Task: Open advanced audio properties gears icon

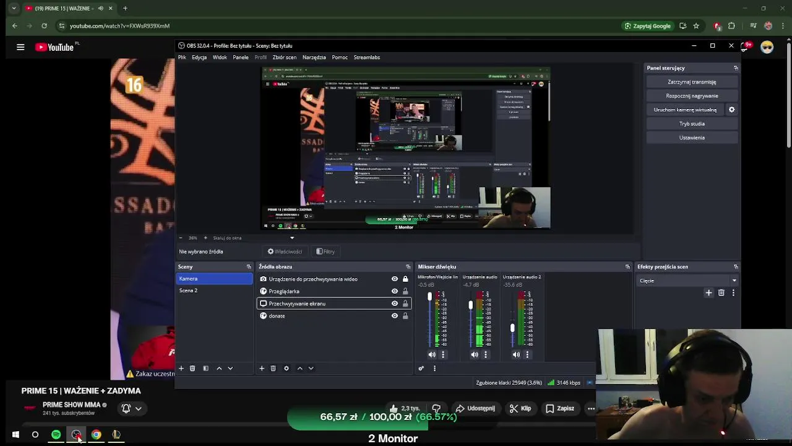Action: (x=421, y=368)
